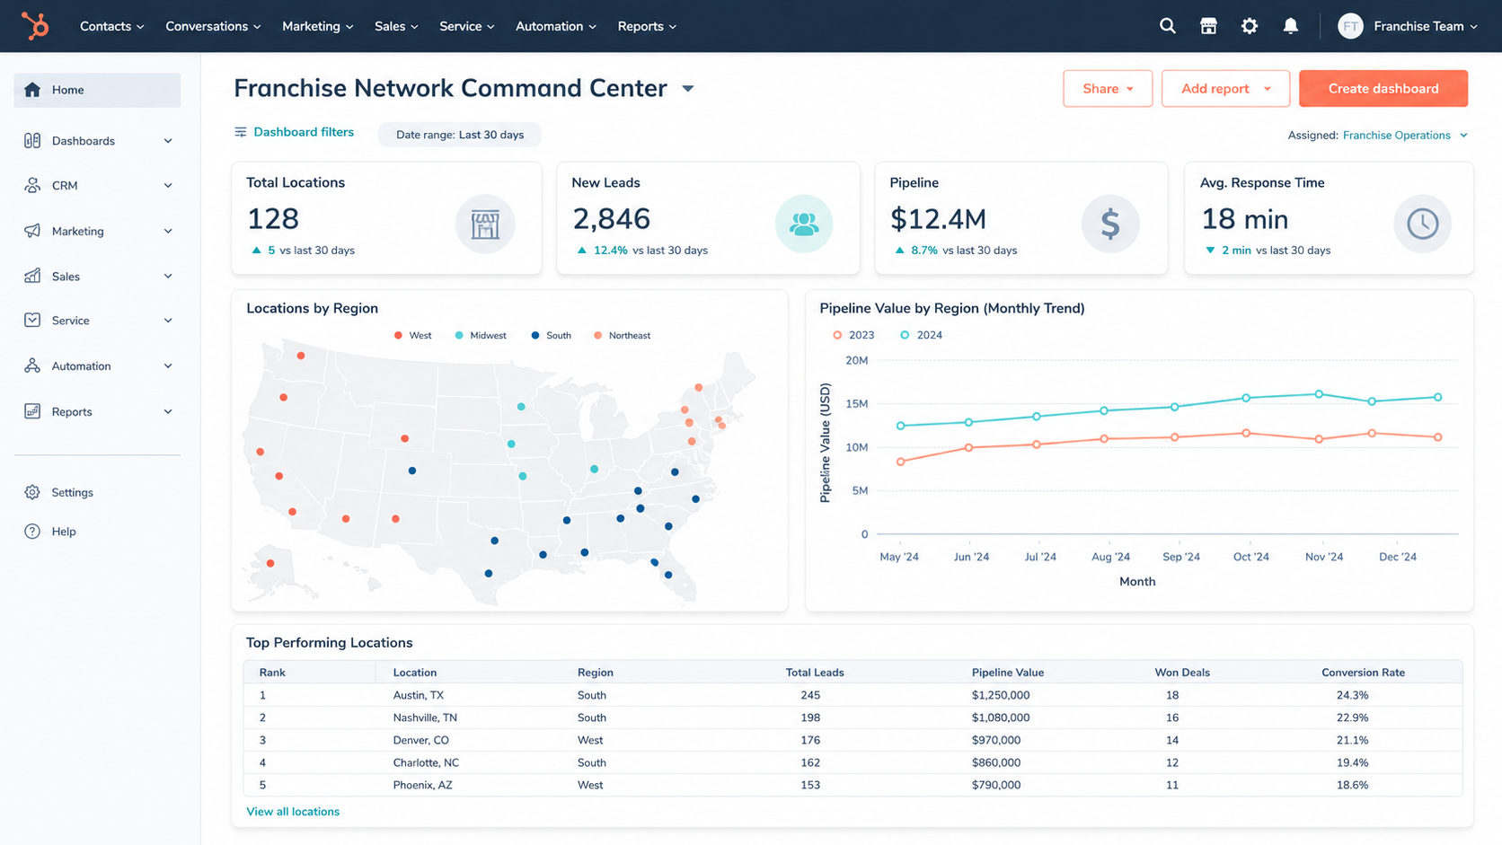
Task: Expand the Service sidebar chevron
Action: [168, 321]
